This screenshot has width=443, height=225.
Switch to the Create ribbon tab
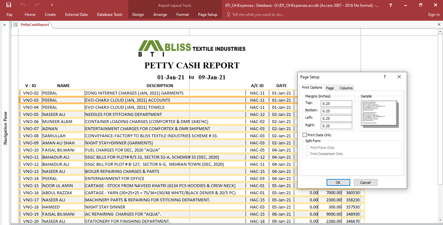(50, 15)
